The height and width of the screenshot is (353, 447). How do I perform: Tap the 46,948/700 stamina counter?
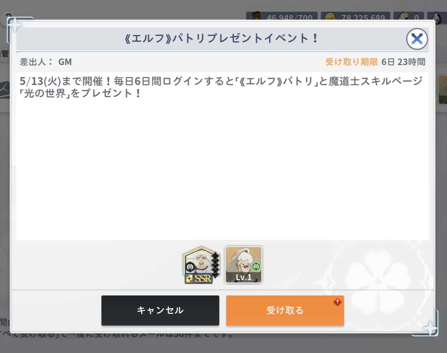click(x=289, y=17)
